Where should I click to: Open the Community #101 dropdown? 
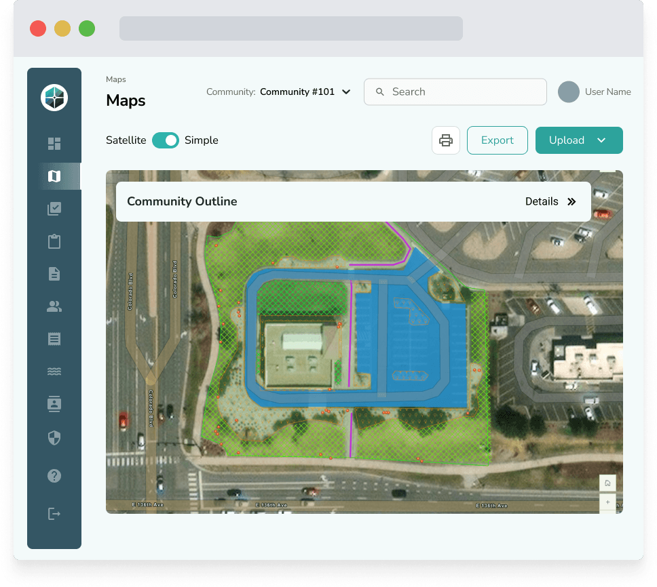tap(305, 92)
